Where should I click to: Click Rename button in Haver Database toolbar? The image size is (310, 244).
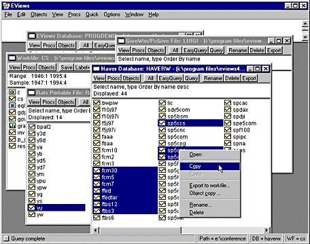point(213,78)
